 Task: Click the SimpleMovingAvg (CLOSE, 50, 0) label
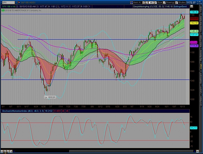point(149,6)
